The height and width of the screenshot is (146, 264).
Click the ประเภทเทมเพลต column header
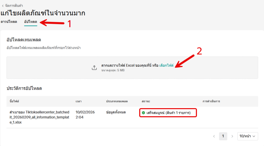point(117,101)
